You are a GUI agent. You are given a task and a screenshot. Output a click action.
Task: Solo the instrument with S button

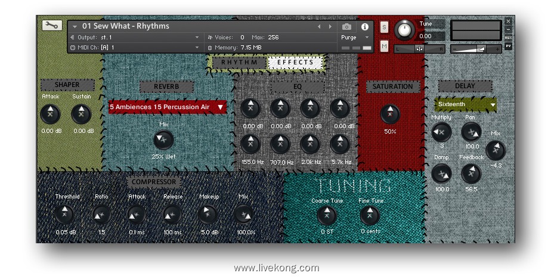coord(384,27)
